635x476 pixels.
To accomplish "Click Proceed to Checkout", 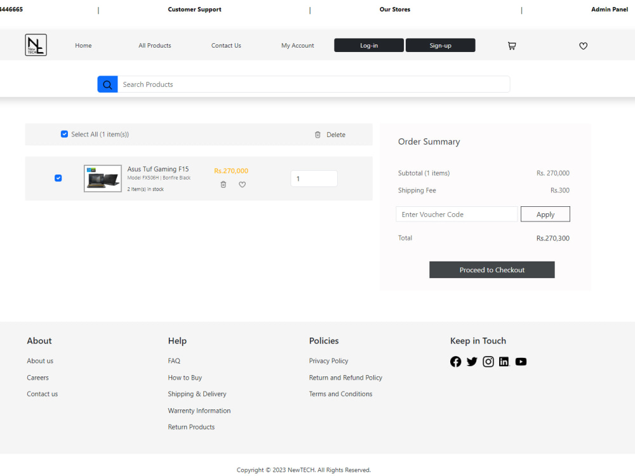I will (492, 270).
